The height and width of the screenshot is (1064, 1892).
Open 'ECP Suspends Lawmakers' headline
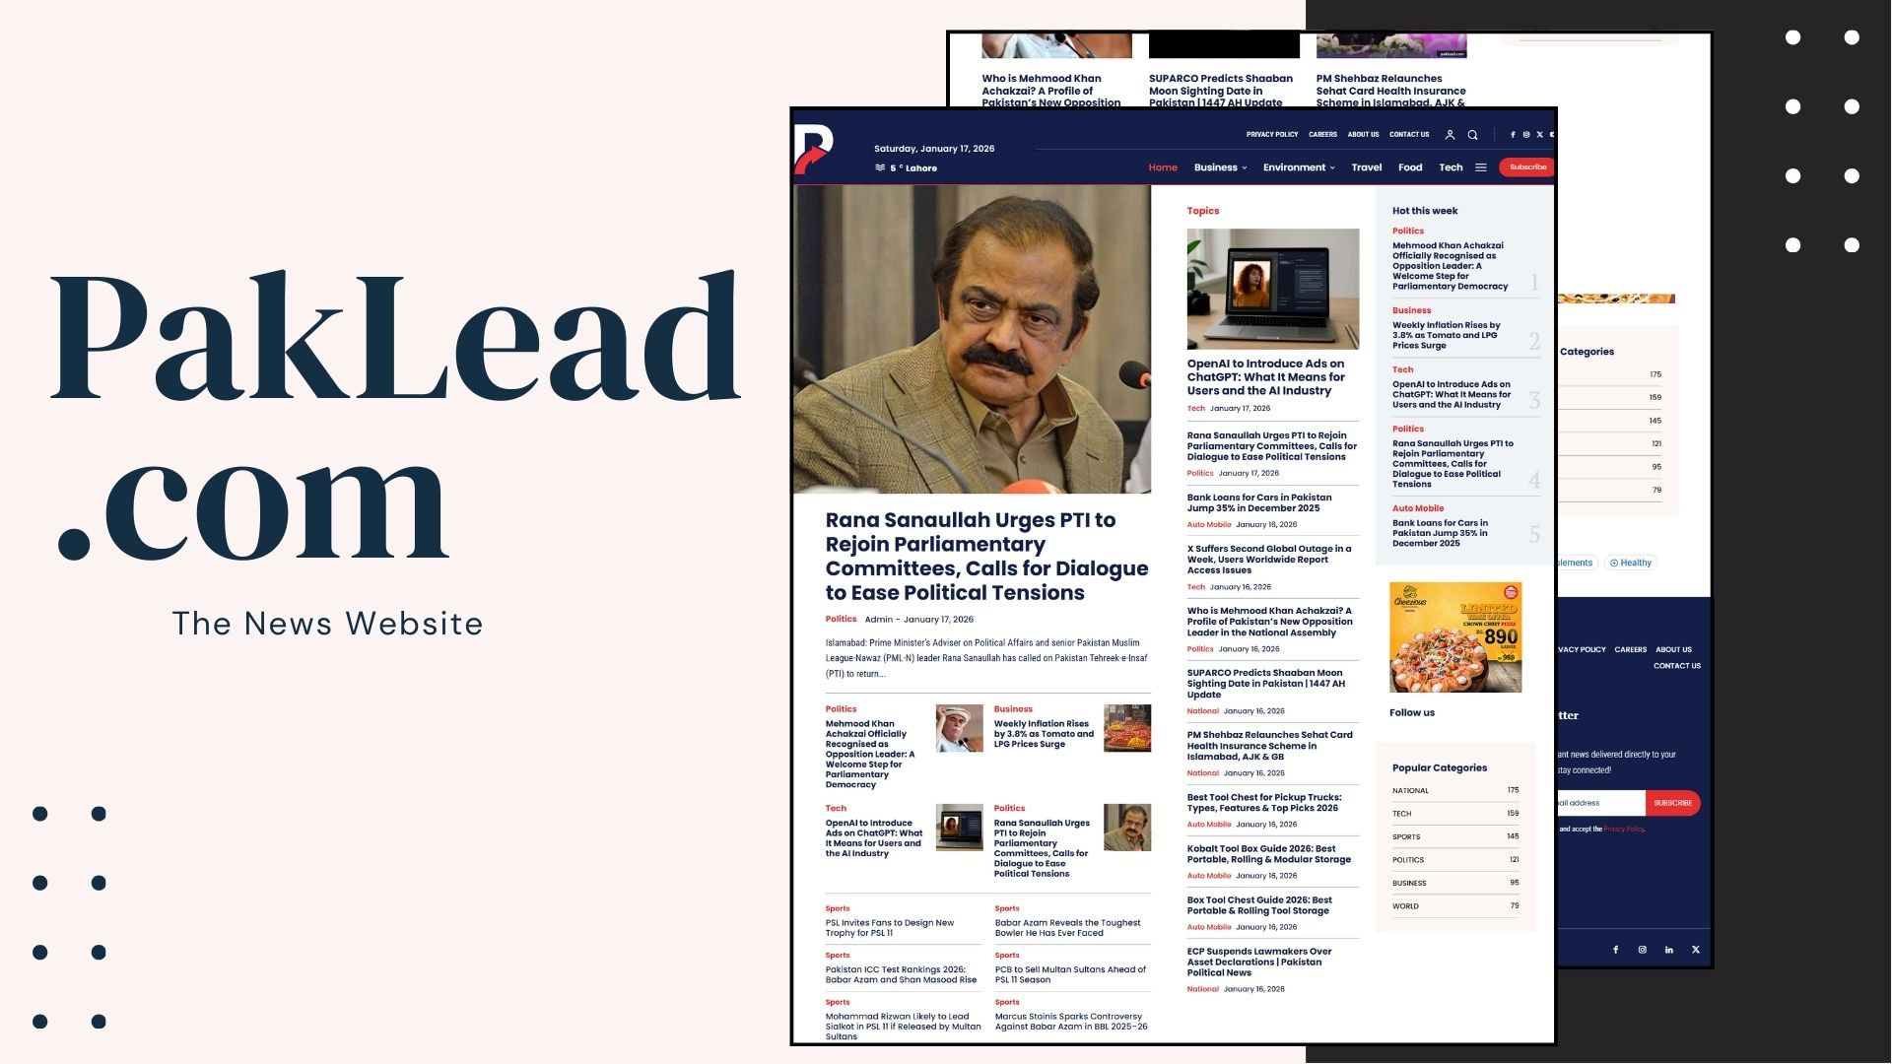pos(1259,962)
